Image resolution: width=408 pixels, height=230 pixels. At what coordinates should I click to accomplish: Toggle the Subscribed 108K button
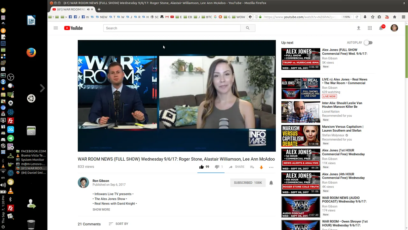pos(248,183)
